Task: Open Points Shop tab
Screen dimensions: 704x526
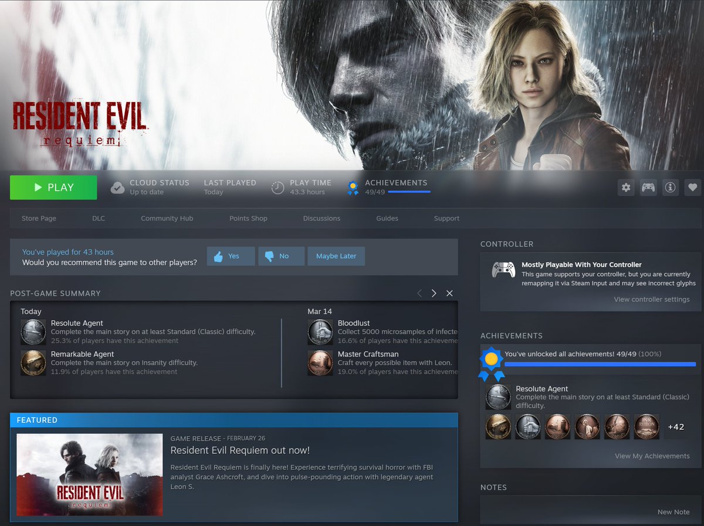Action: coord(248,218)
